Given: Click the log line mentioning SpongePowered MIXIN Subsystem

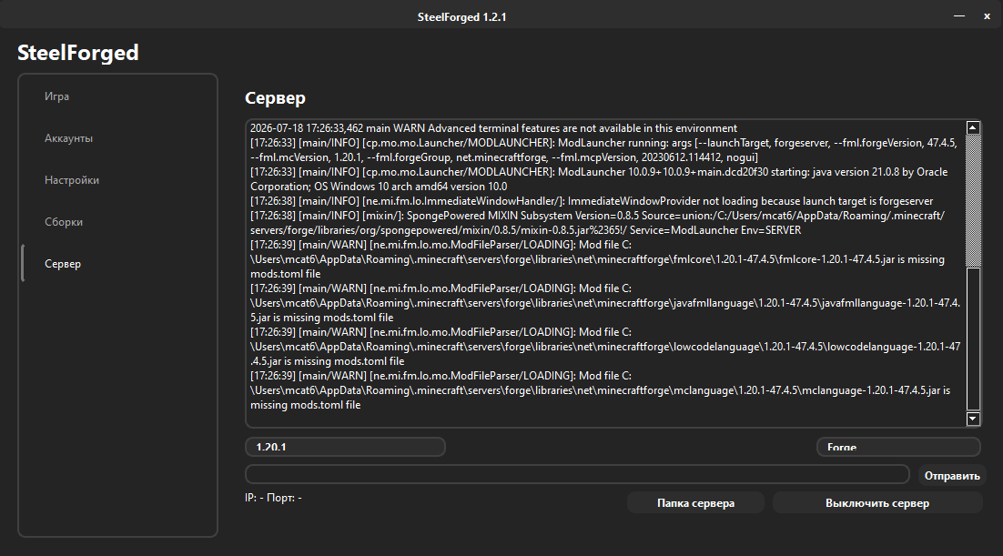Looking at the screenshot, I should point(597,223).
